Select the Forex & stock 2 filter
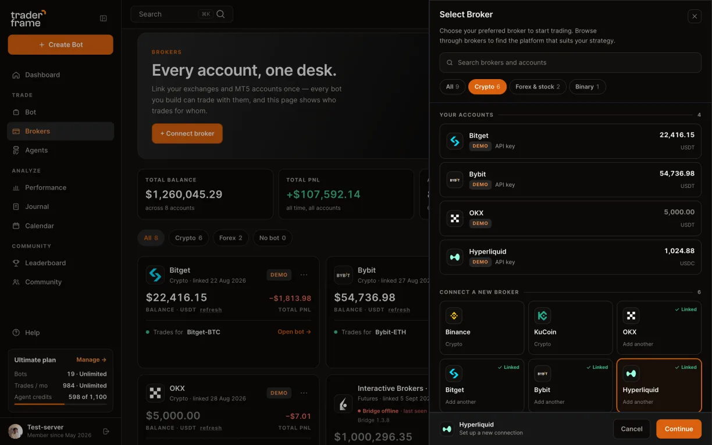Viewport: 712px width, 445px height. 537,87
